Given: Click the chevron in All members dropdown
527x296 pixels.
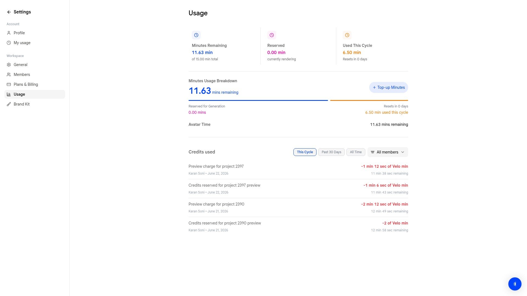Looking at the screenshot, I should [403, 152].
